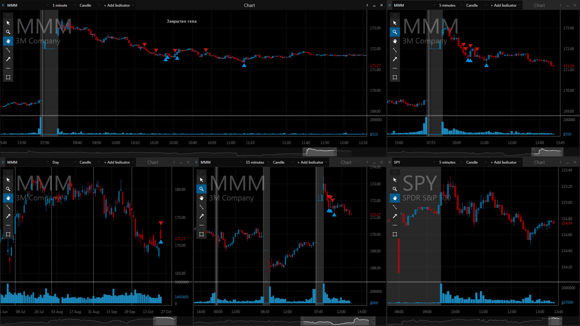Screen dimensions: 580x326
Task: Toggle link indicator of MMM Day panel
Action: 3,162
